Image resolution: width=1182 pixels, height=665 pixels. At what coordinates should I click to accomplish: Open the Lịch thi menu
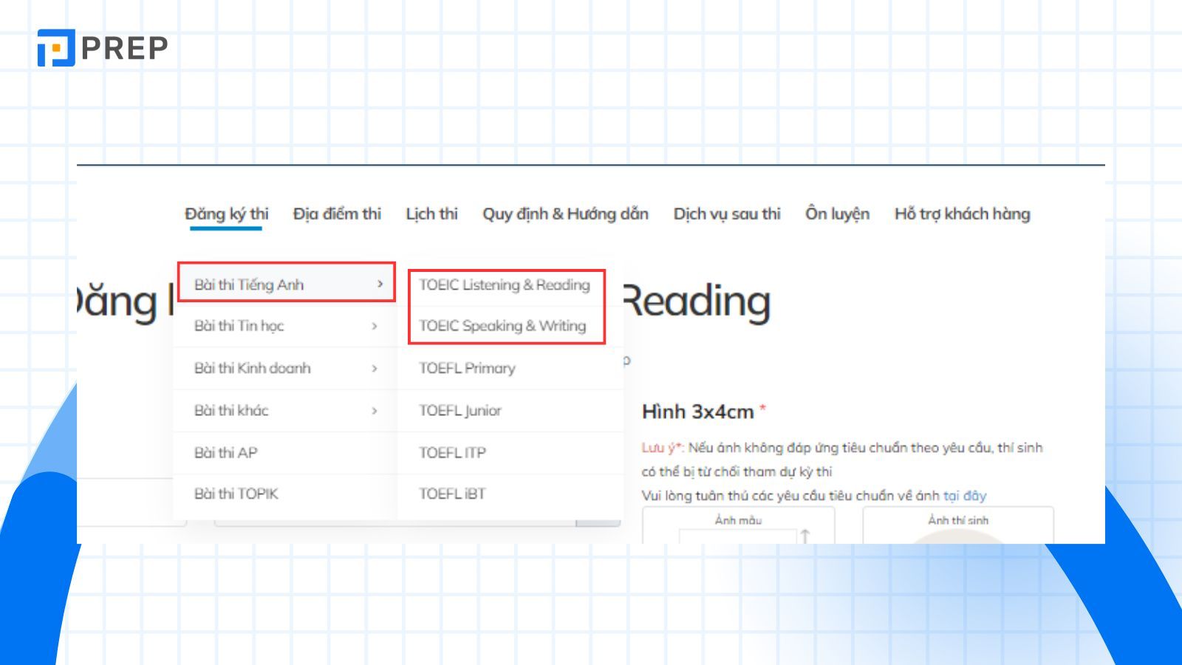coord(431,214)
